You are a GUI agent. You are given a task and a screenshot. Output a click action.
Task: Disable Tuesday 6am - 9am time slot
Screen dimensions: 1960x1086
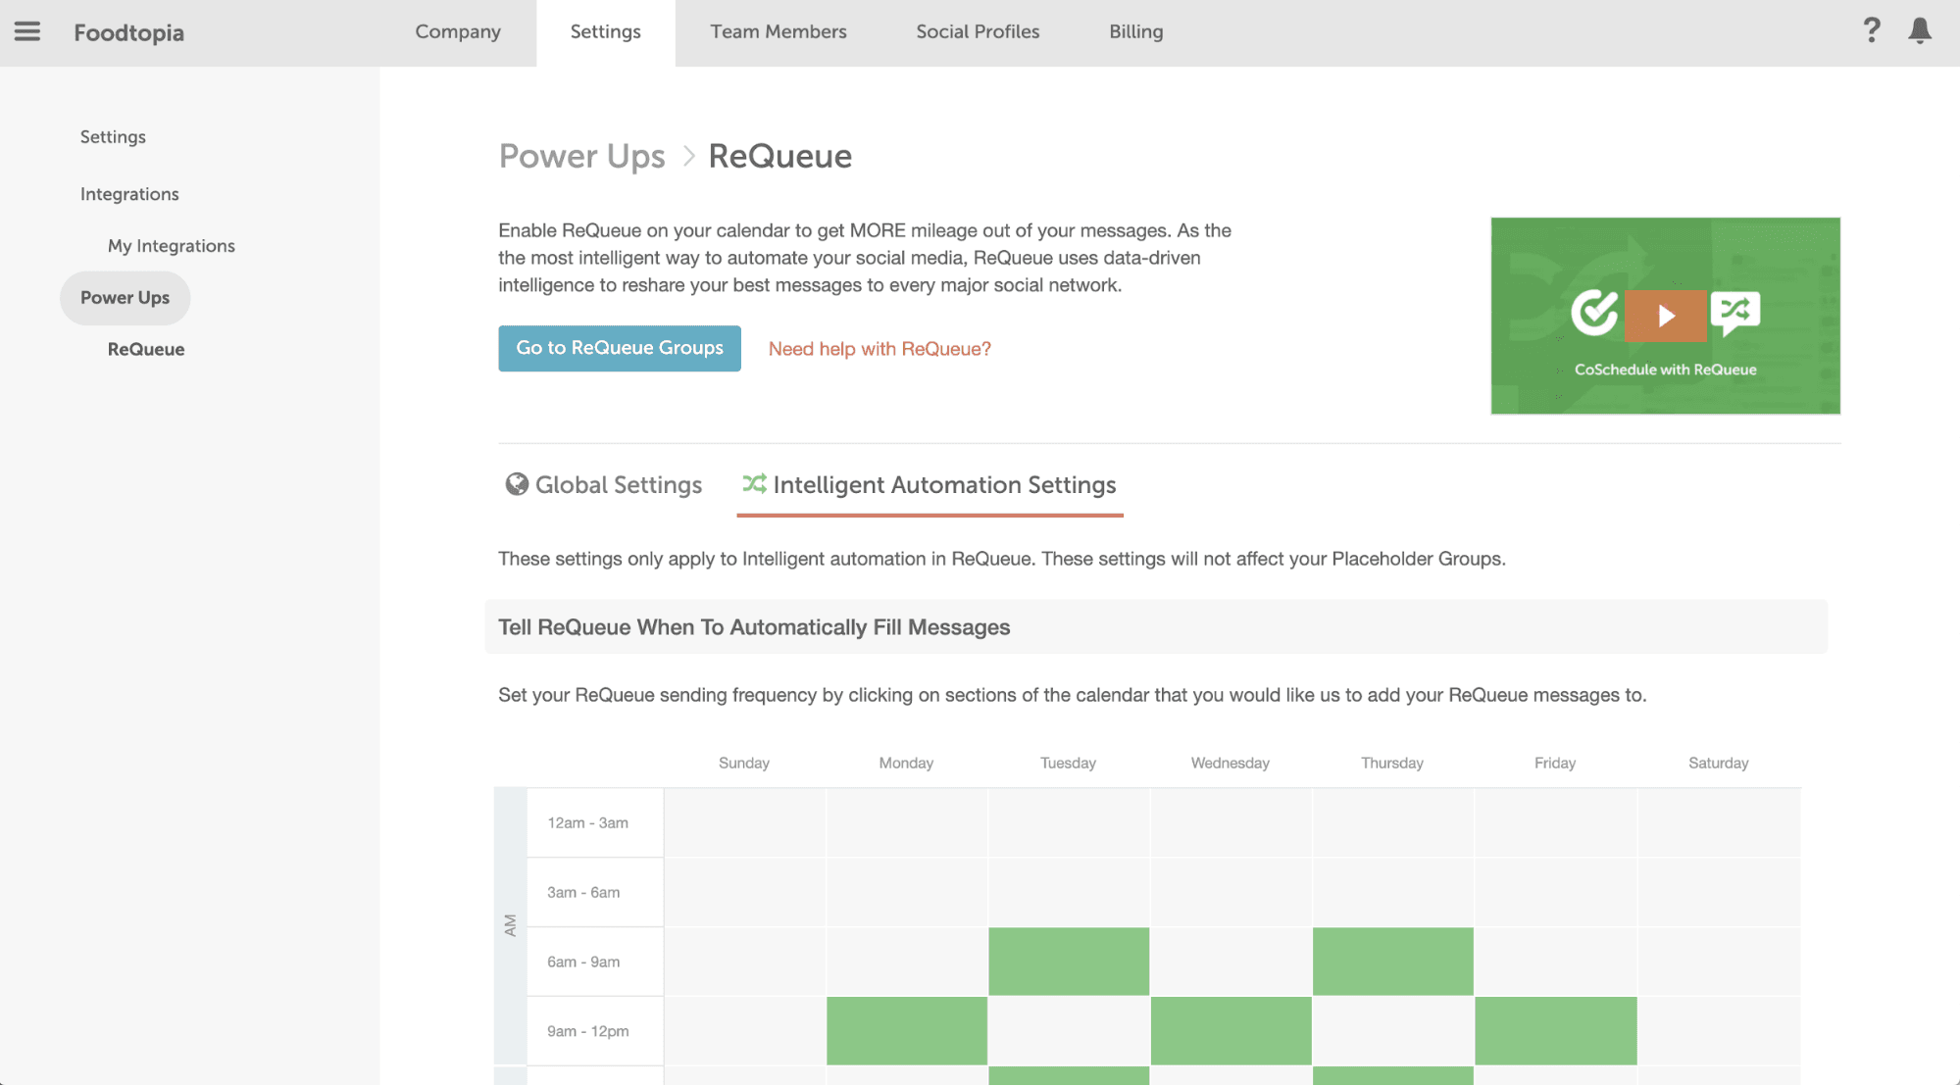pos(1068,962)
